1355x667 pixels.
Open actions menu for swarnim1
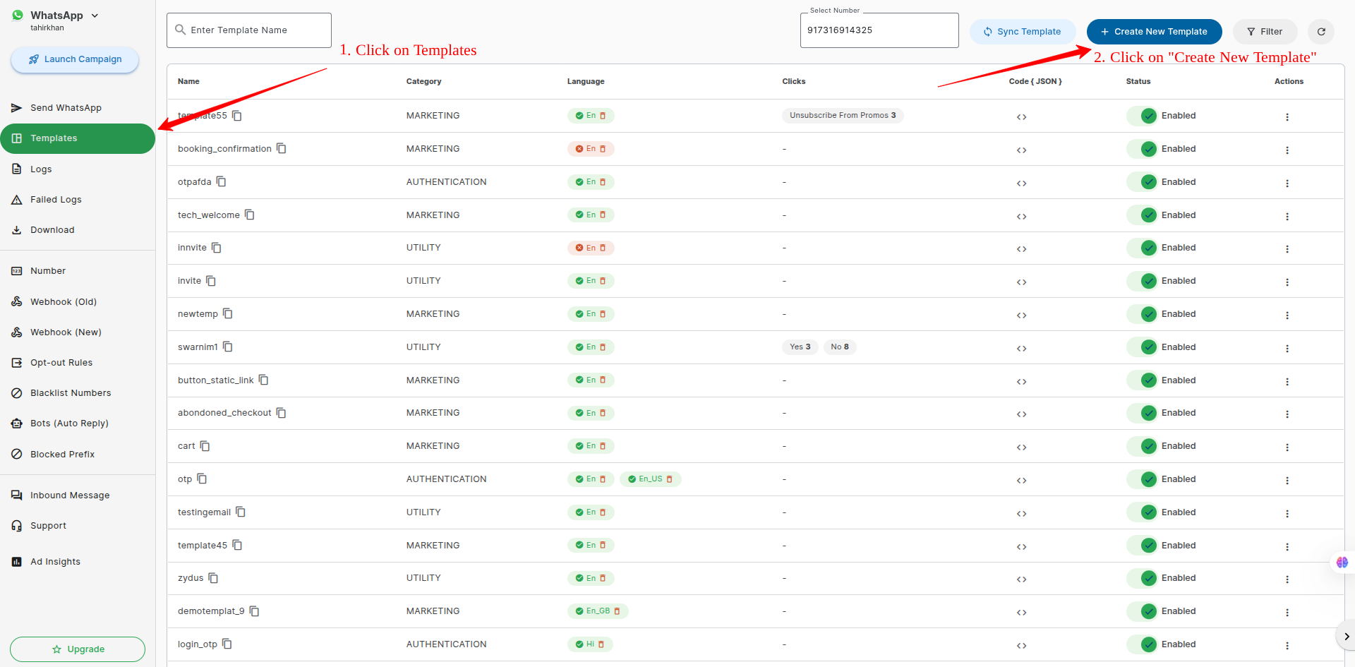[x=1287, y=349]
